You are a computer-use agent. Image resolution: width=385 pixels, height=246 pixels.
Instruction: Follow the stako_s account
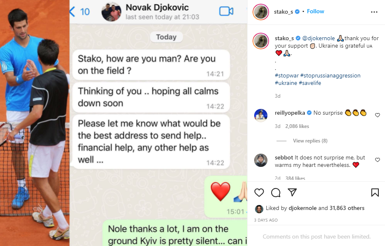(315, 12)
